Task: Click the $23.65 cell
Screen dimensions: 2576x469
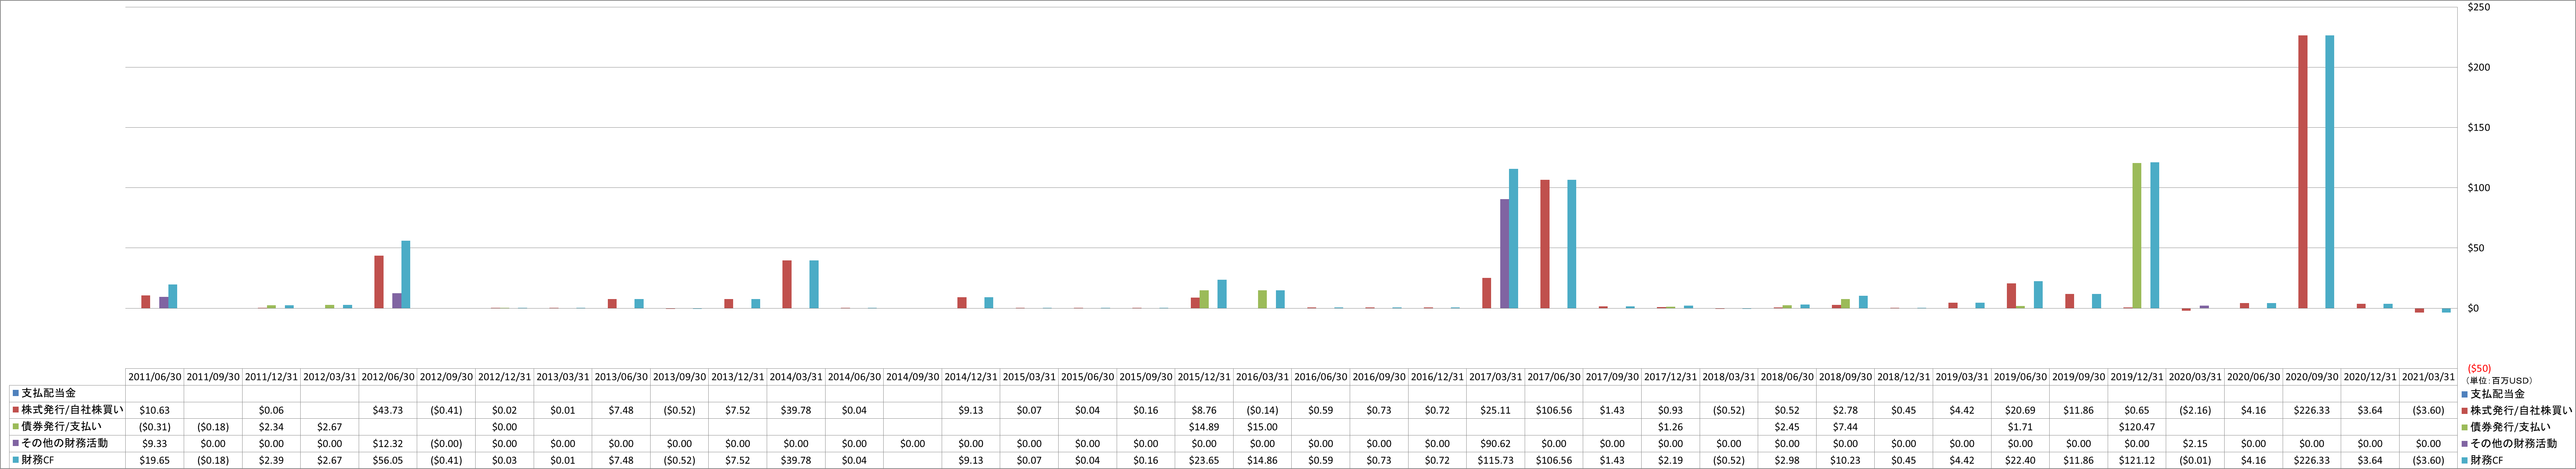Action: click(x=1204, y=460)
